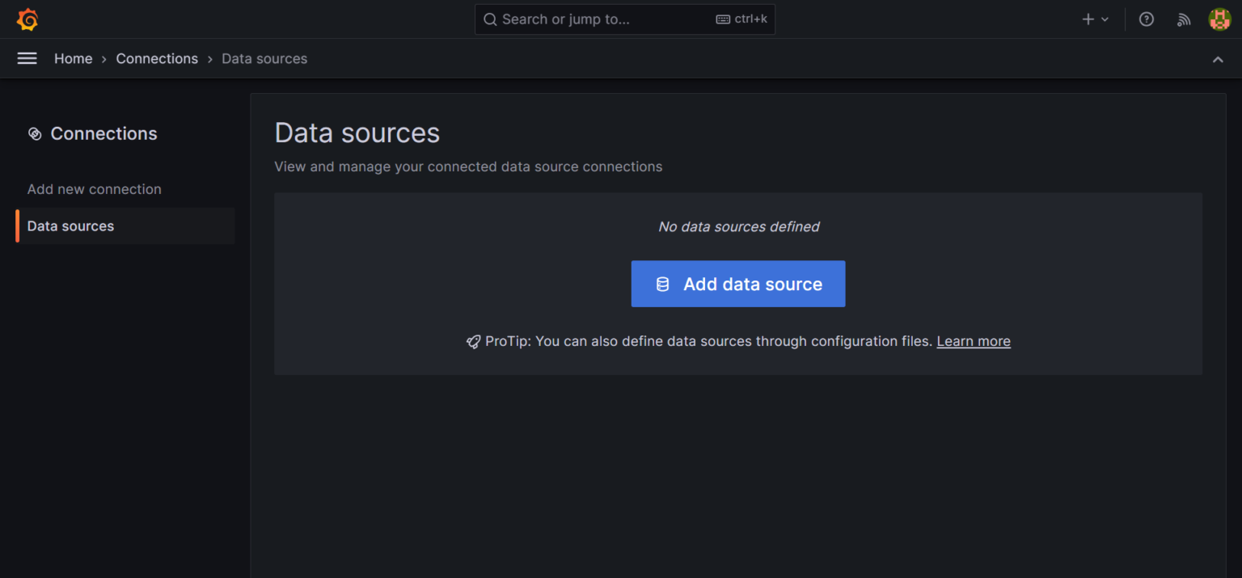Click the database icon on Add data source
Screen dimensions: 1242x578
[x=663, y=284]
